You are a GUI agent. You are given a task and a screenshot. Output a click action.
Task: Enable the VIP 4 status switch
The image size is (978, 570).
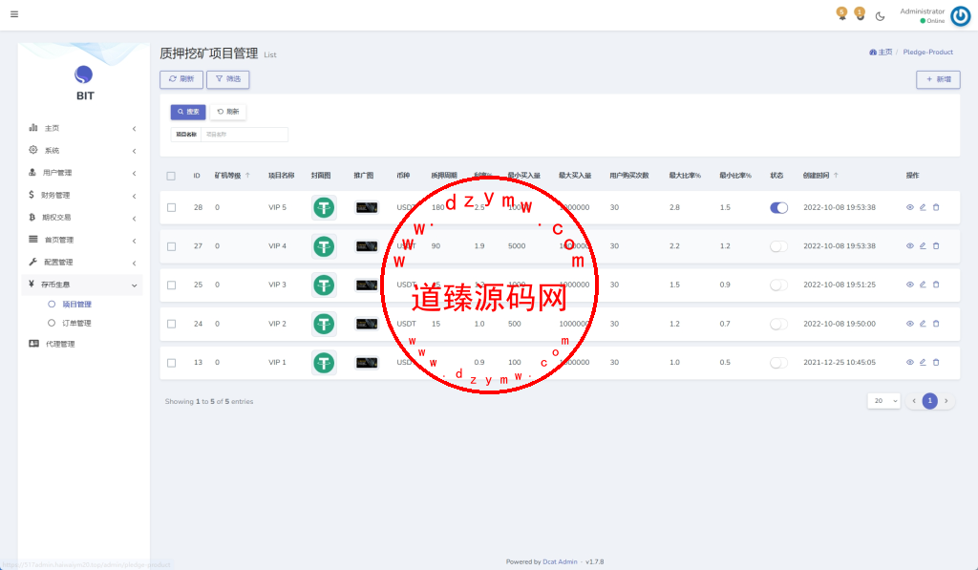778,246
